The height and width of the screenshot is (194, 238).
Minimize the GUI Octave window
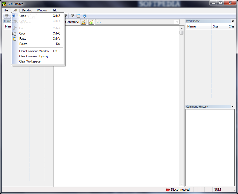point(213,3)
